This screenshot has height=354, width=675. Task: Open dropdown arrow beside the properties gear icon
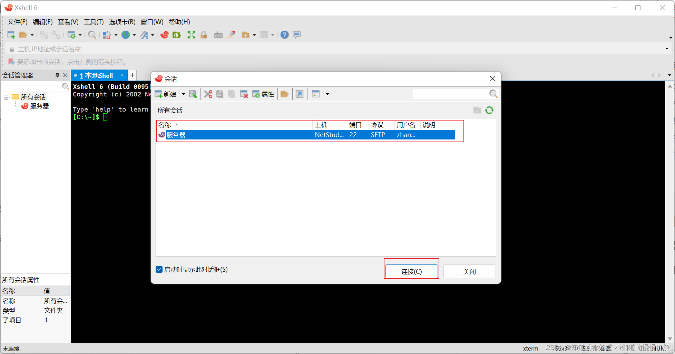click(80, 35)
